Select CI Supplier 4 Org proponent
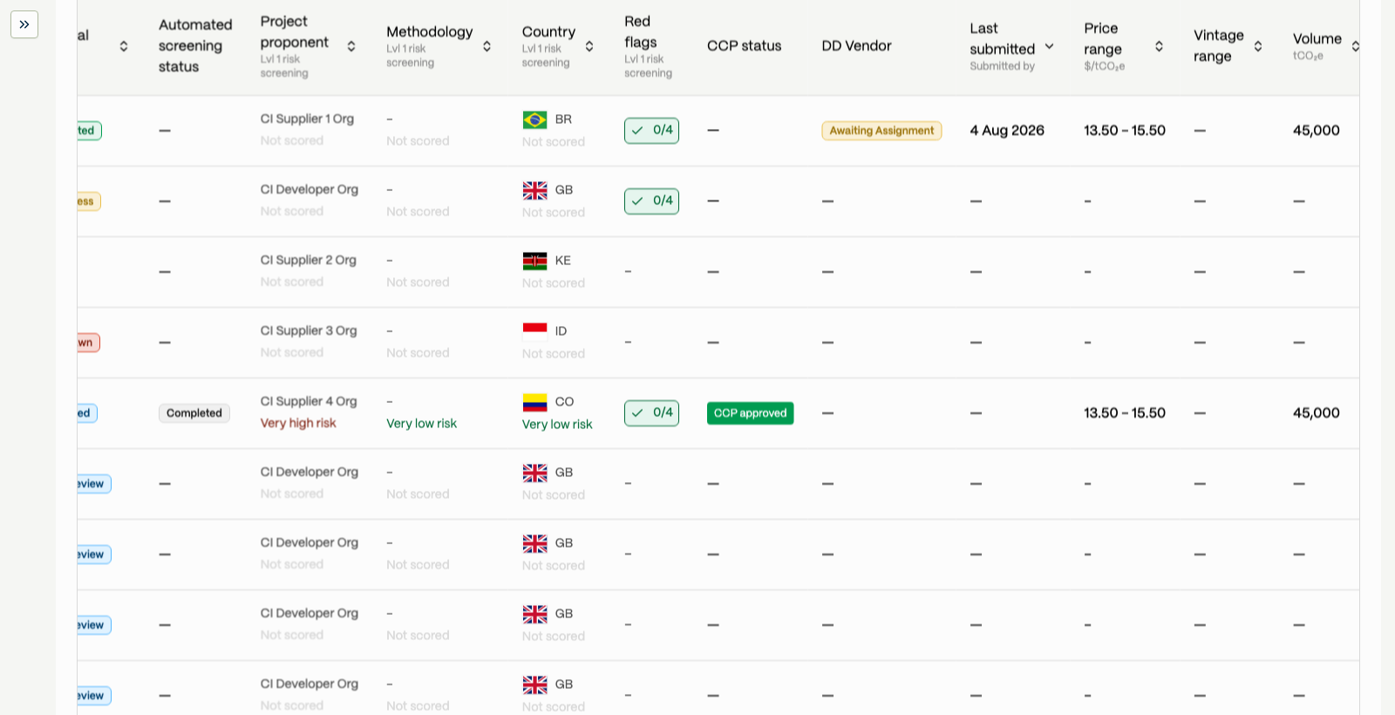 [309, 401]
